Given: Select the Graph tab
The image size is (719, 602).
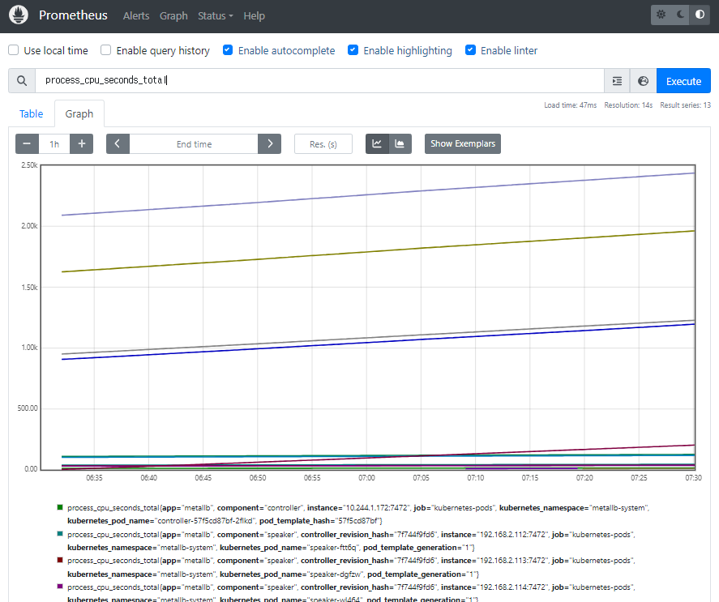Looking at the screenshot, I should click(79, 113).
